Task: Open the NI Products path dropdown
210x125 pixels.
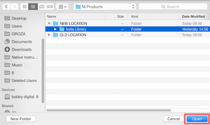Action: (105, 7)
